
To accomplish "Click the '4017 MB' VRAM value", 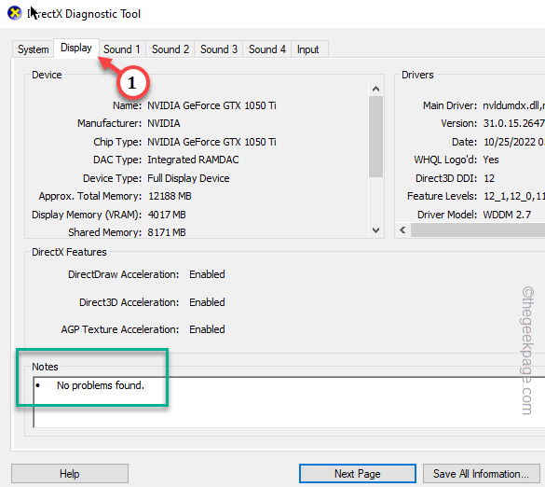I will pyautogui.click(x=167, y=215).
